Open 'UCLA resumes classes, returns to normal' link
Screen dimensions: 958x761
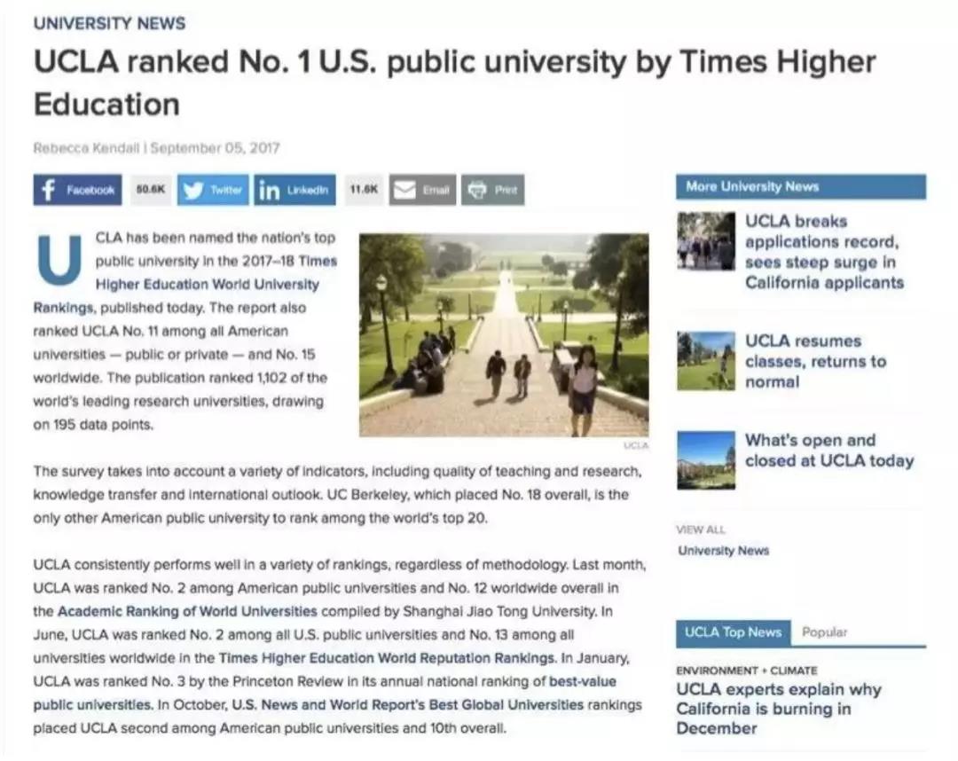814,361
